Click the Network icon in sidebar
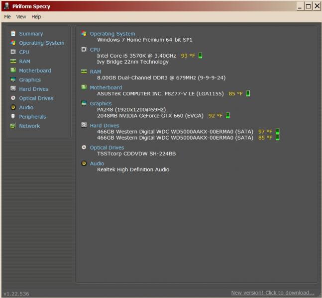Image resolution: width=322 pixels, height=298 pixels. (13, 126)
